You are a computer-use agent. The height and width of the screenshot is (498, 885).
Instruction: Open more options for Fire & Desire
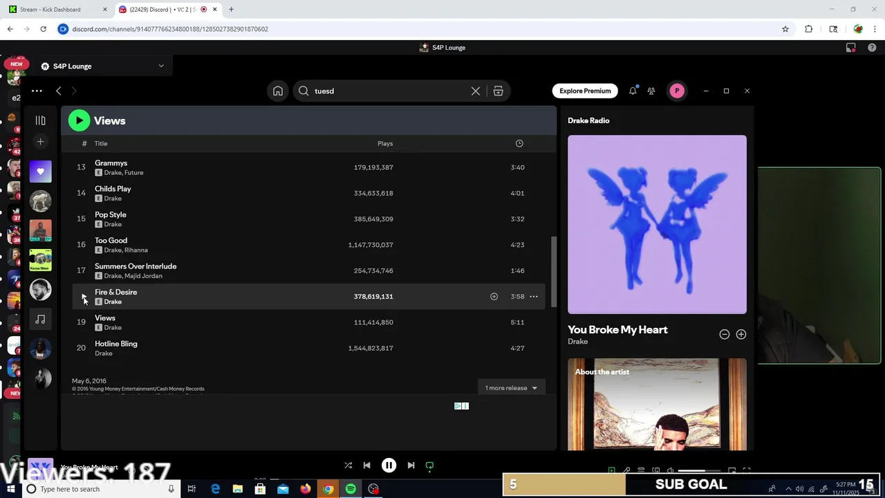click(534, 296)
